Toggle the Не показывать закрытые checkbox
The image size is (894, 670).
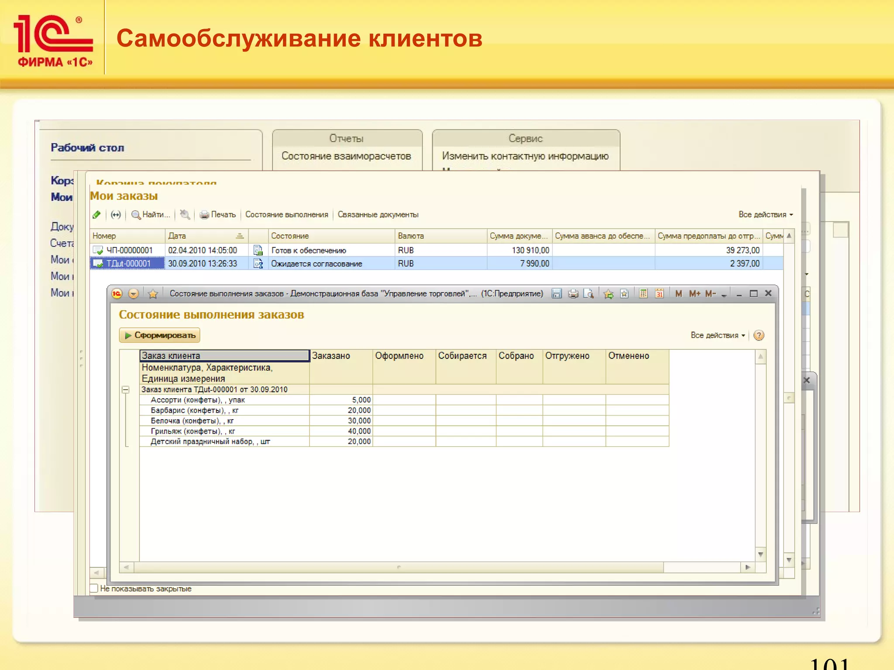pos(94,588)
